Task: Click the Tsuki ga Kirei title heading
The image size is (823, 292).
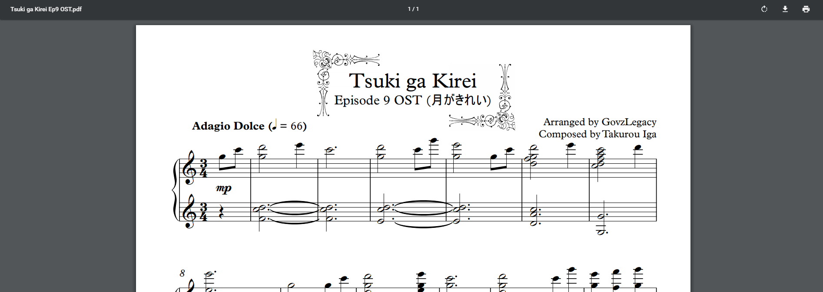Action: pos(412,81)
